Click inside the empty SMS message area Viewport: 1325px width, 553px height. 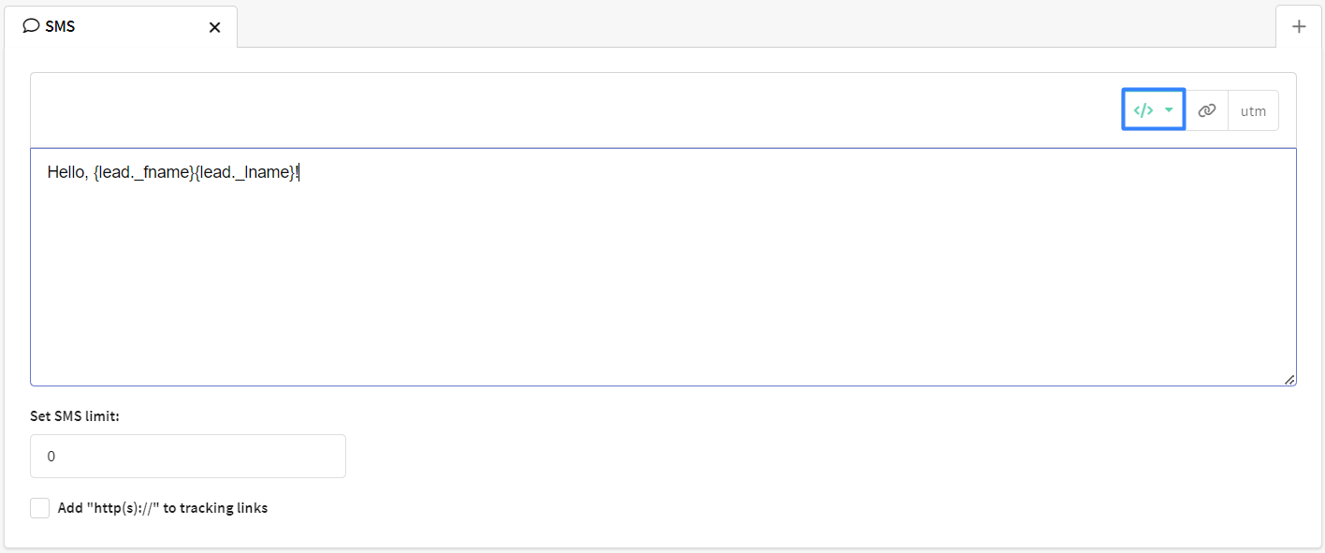click(x=662, y=281)
